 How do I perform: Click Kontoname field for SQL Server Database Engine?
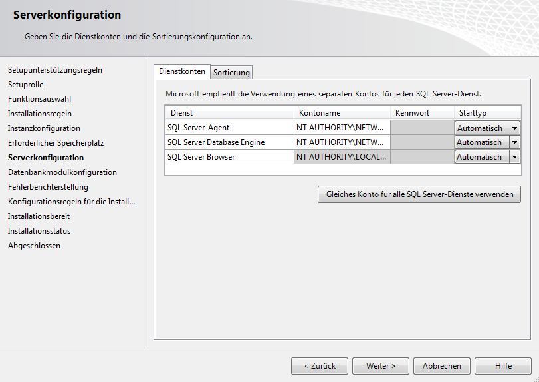coord(342,142)
